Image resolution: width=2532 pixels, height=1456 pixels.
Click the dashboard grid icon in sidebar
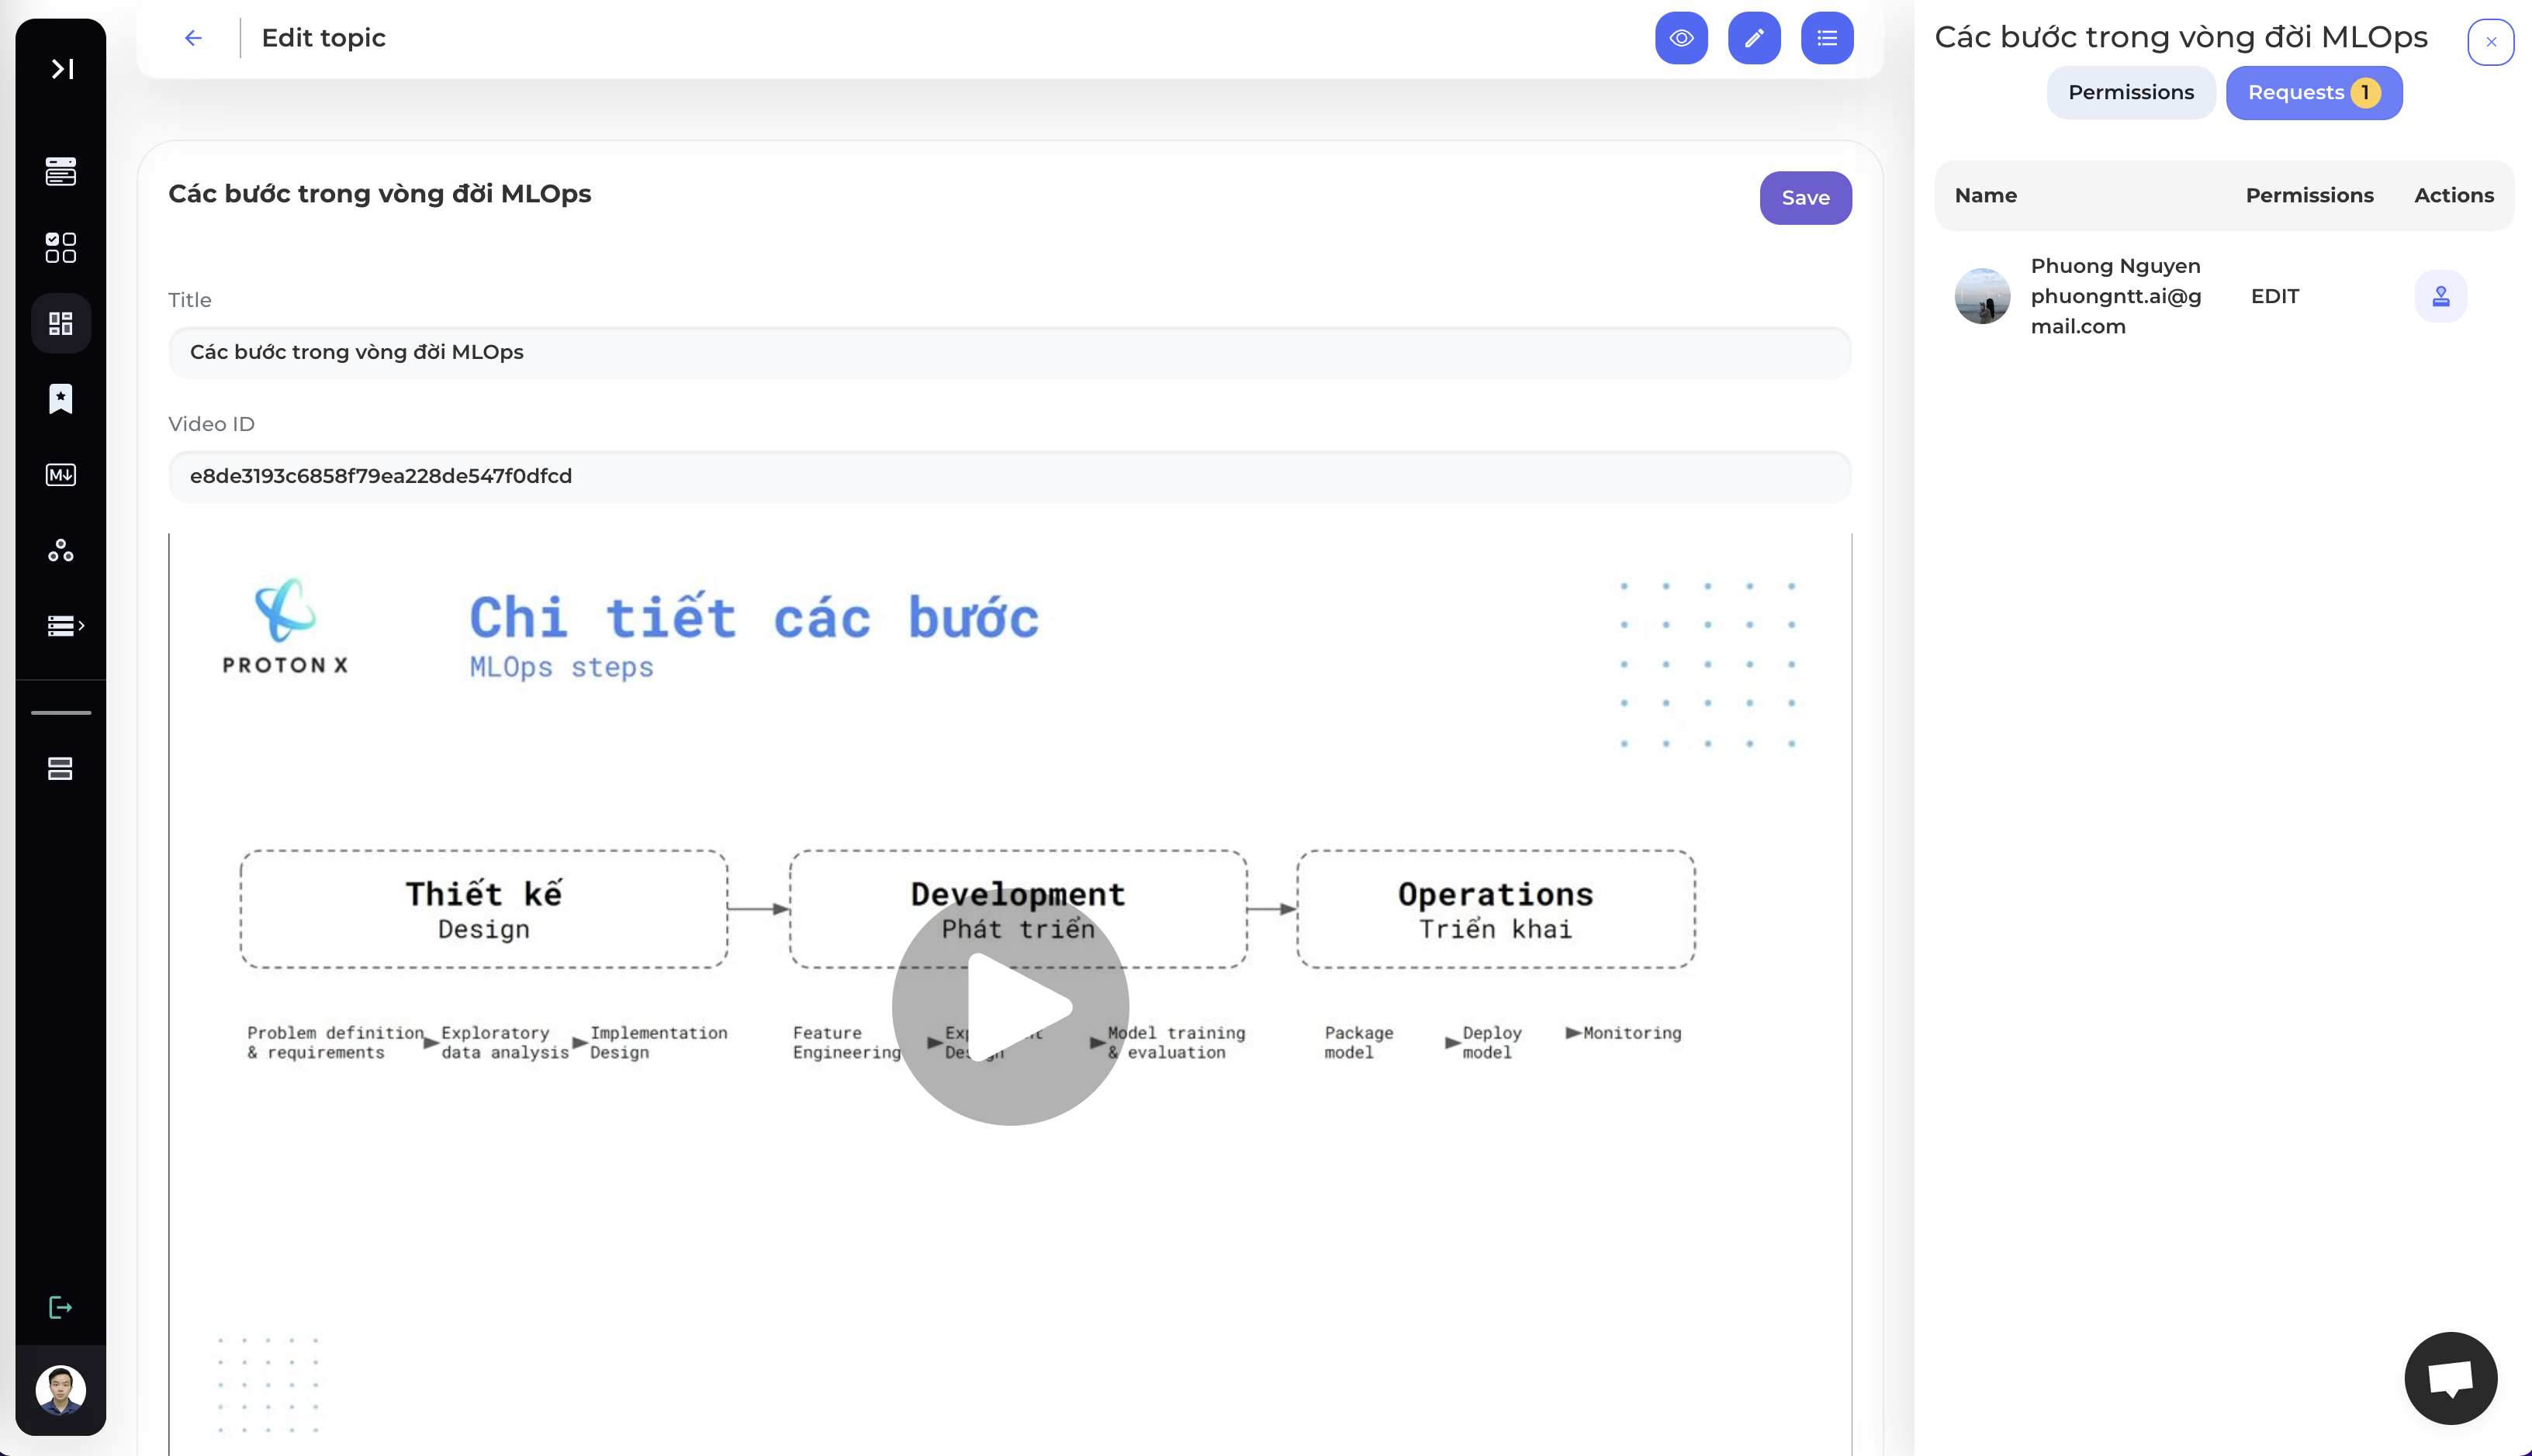coord(61,323)
